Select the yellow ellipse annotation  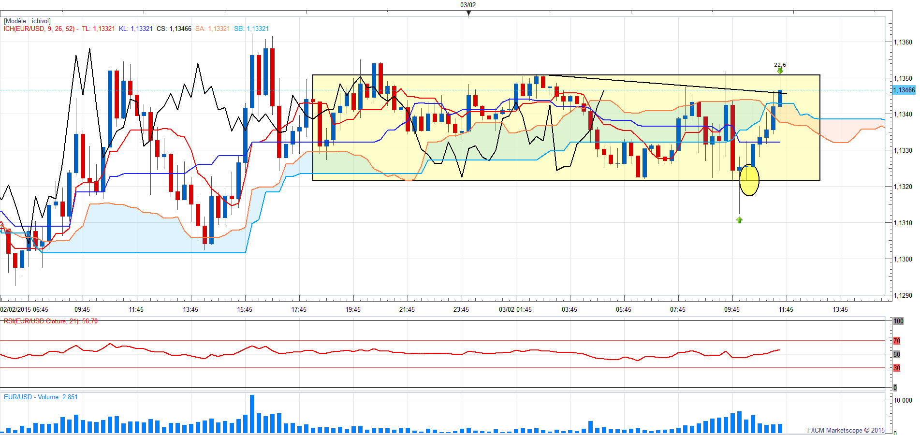coord(749,180)
